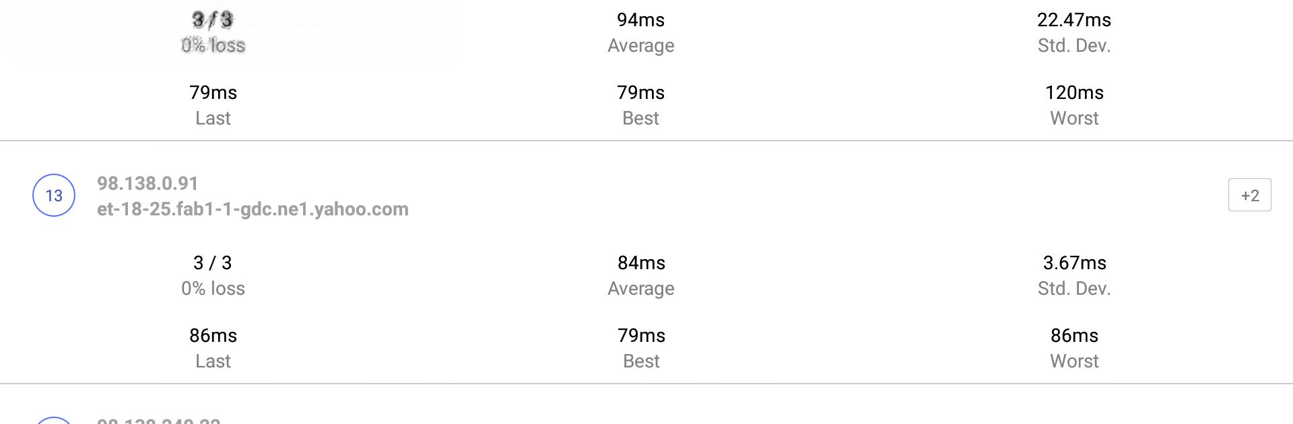Click the blurred 3/3 packet count
This screenshot has height=424, width=1293.
[x=212, y=20]
